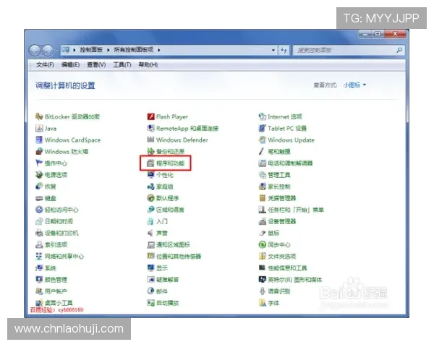Open the 鼠标 mouse icon
434x347 pixels.
262,233
